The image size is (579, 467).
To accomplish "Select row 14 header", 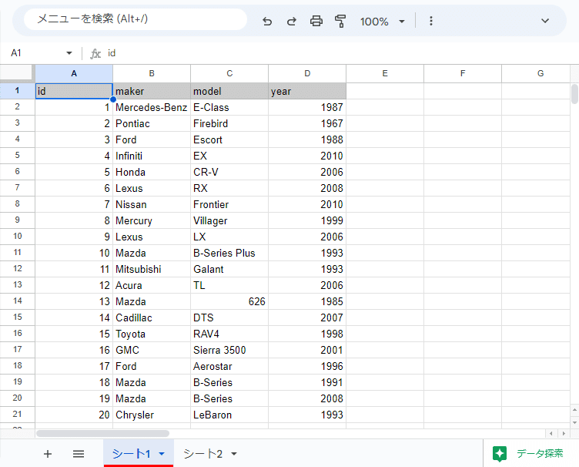I will (18, 301).
